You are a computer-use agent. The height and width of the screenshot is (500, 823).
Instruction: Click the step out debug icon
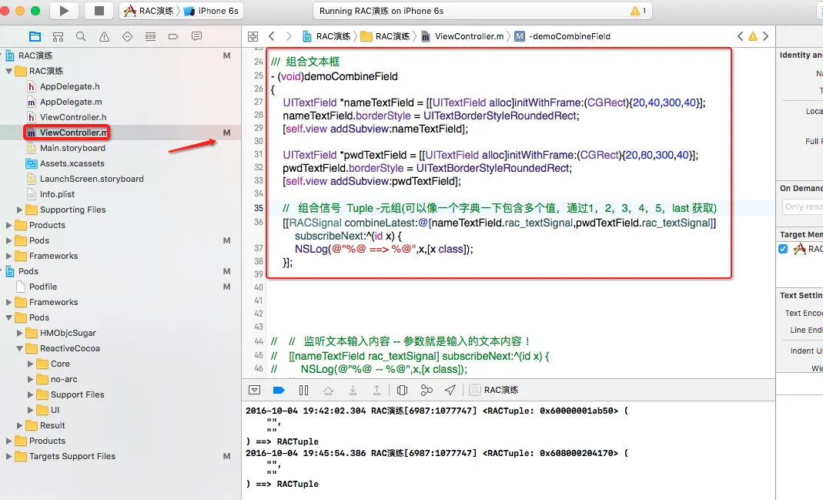tap(377, 390)
